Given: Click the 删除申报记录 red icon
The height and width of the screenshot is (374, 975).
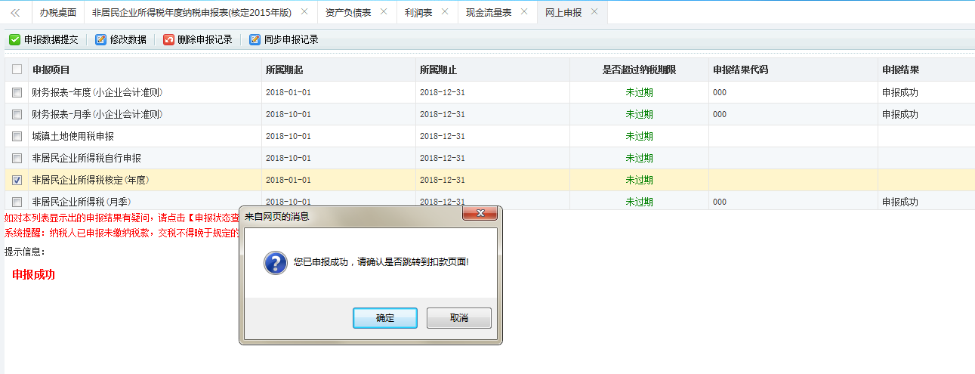Looking at the screenshot, I should [x=168, y=40].
